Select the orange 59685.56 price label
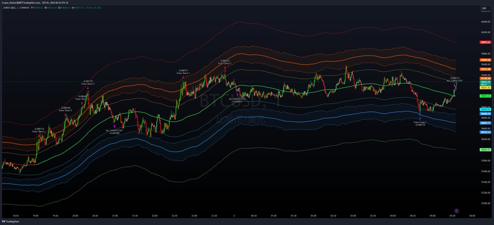 point(486,60)
